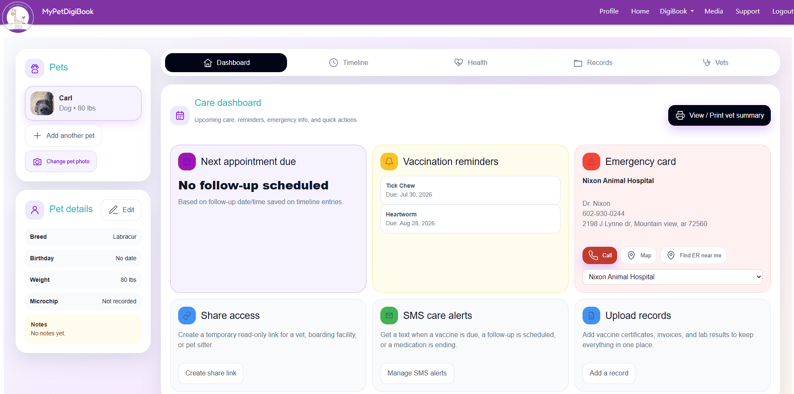Screen dimensions: 794x394
Task: Click Change pet photo button
Action: click(61, 162)
